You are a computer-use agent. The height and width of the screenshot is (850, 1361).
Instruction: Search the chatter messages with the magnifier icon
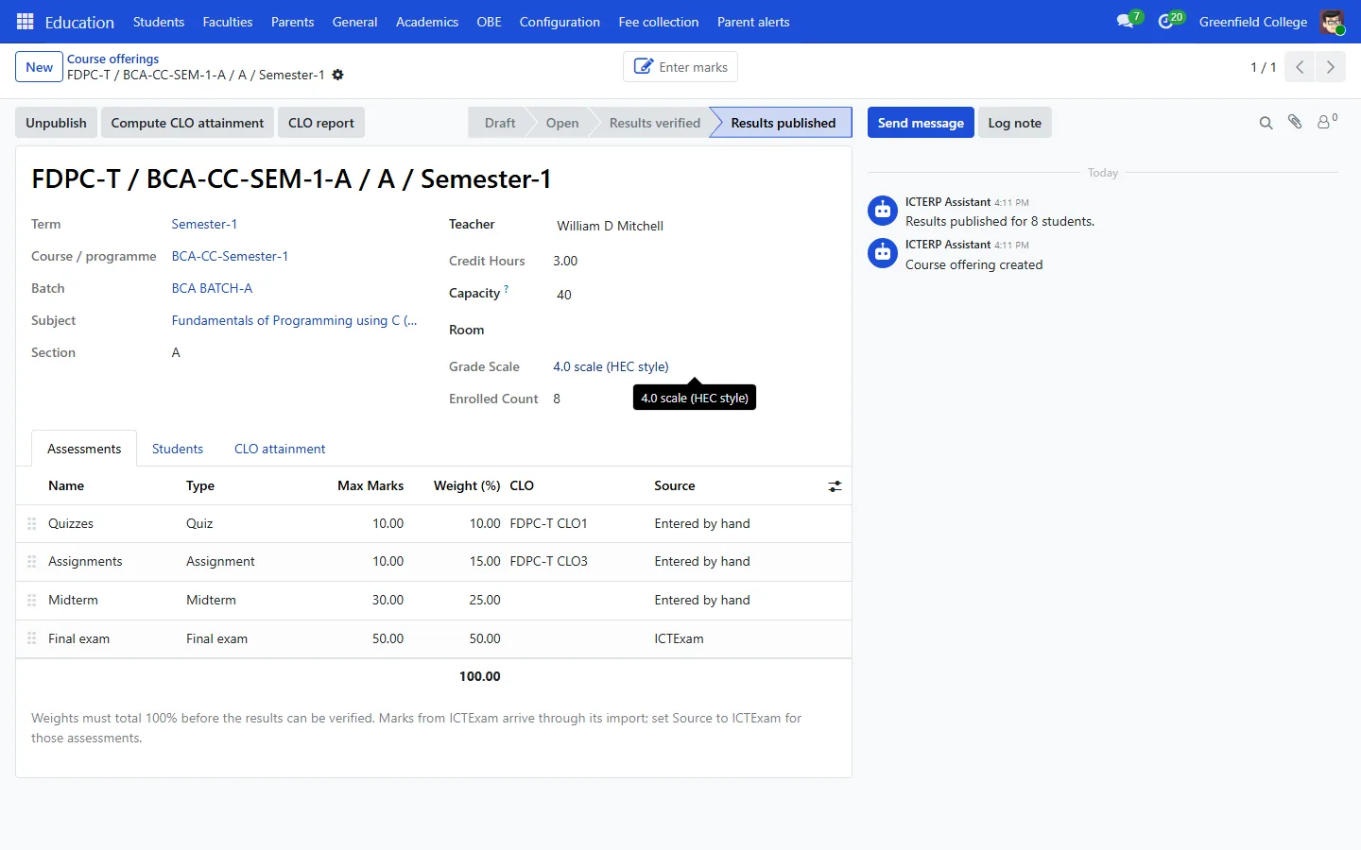(1266, 123)
